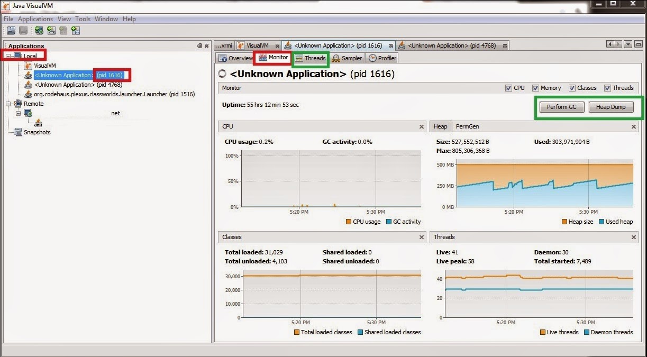Minimize the Applications panel

pos(199,46)
